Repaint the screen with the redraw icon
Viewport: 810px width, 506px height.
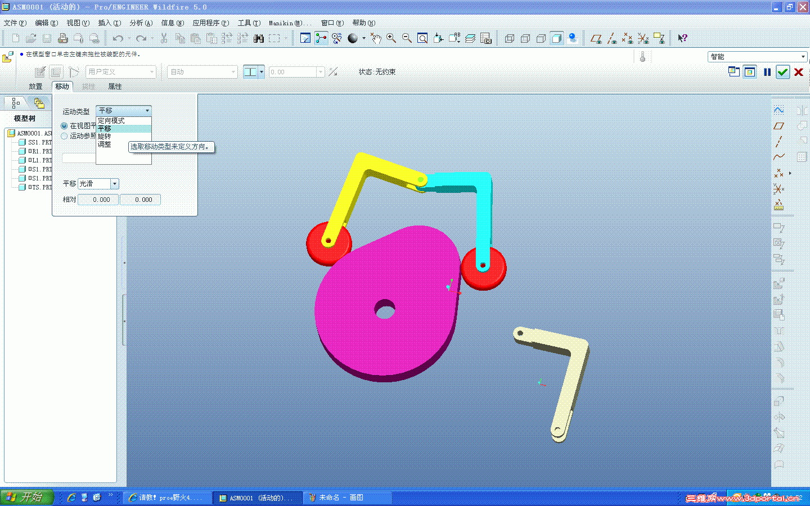(305, 38)
